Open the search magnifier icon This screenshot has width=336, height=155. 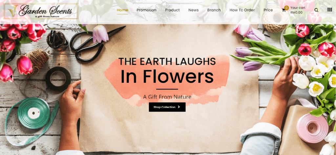(x=316, y=10)
